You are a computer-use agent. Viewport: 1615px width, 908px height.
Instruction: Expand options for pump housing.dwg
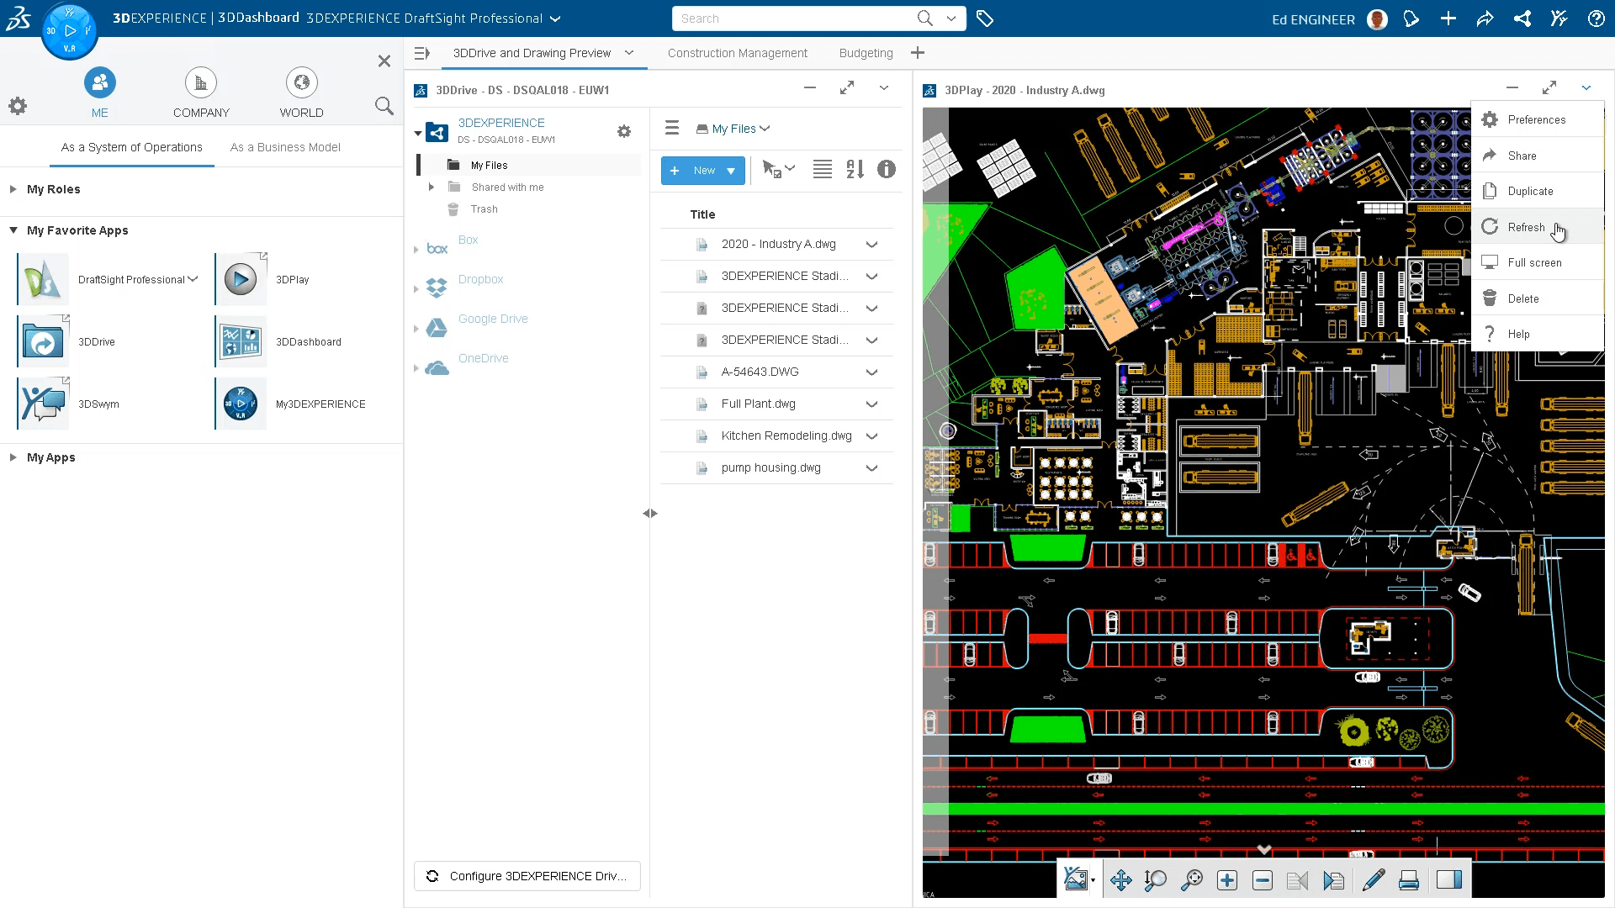pyautogui.click(x=872, y=468)
